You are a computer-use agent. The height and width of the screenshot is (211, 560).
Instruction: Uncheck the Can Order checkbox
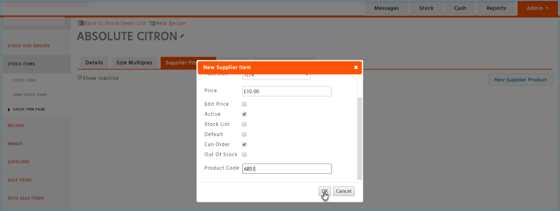point(244,145)
